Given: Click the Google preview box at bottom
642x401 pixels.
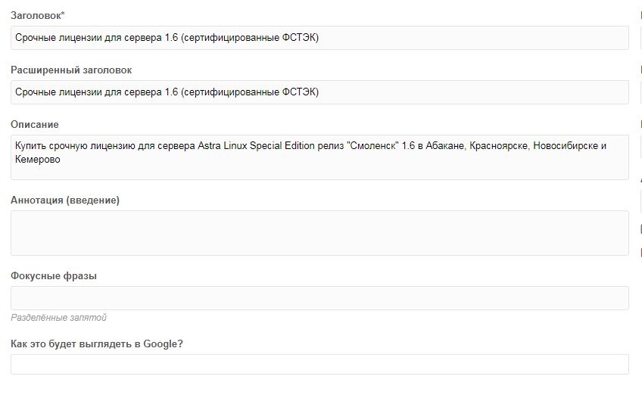Looking at the screenshot, I should tap(319, 364).
